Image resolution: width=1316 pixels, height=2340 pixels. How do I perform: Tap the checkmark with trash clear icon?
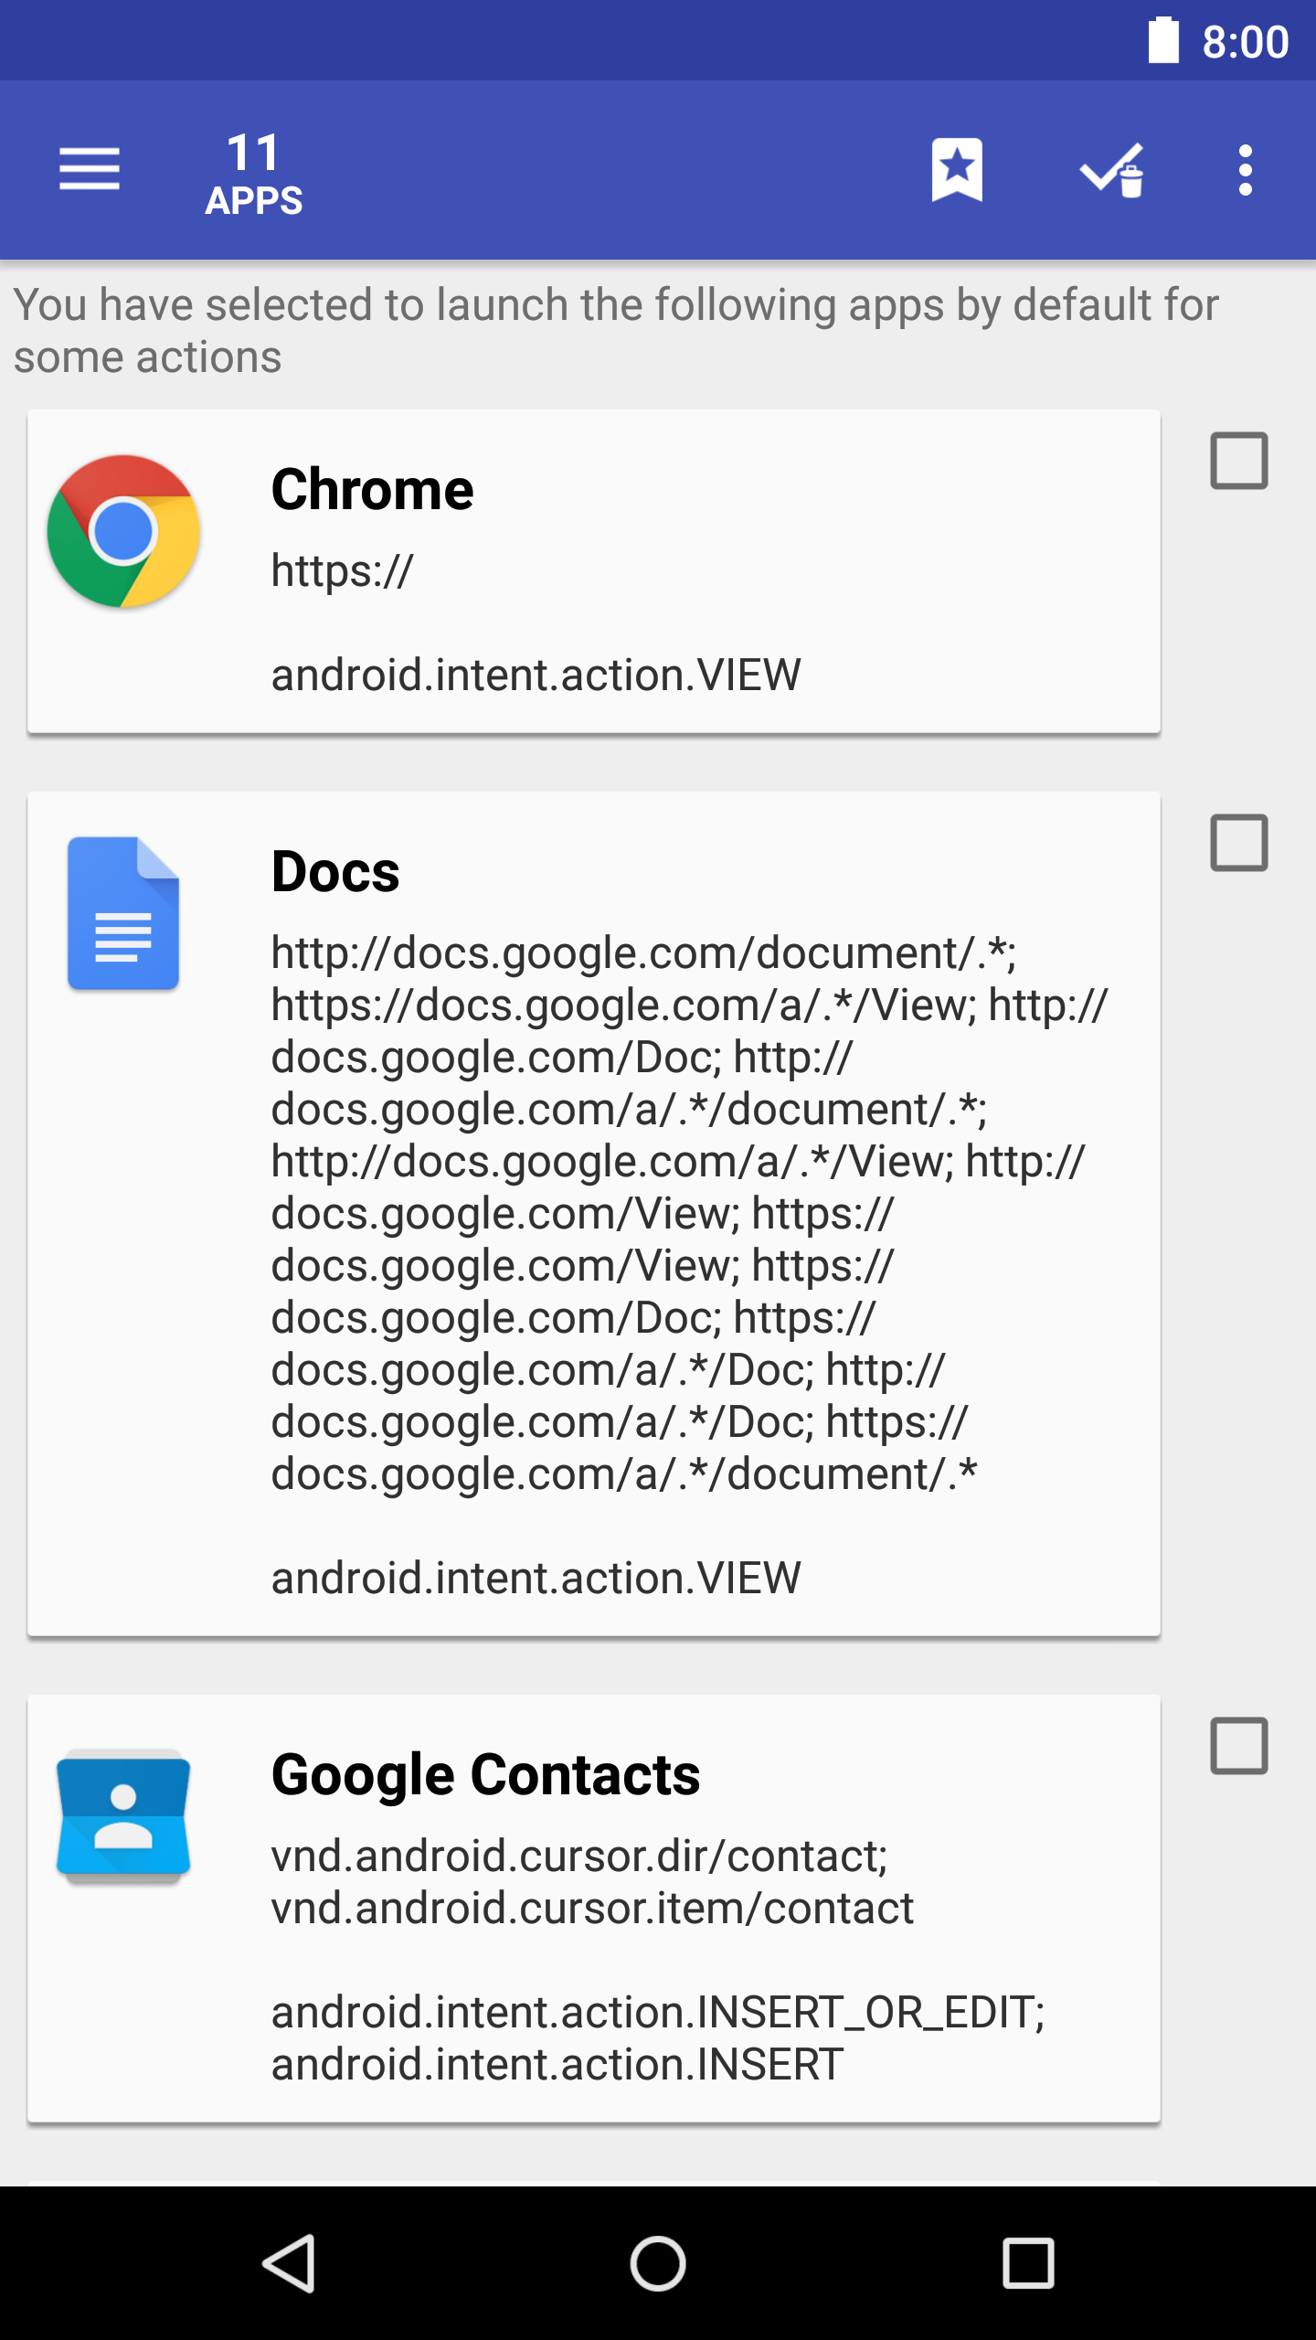point(1111,169)
